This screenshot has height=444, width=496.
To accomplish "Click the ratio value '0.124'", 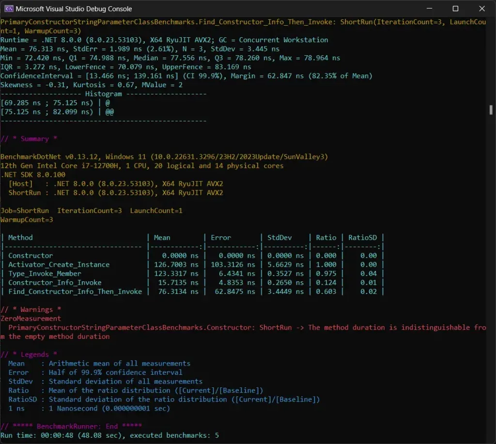I will pyautogui.click(x=326, y=282).
